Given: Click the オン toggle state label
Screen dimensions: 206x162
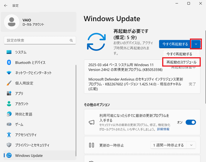Looking at the screenshot, I should (179, 122).
